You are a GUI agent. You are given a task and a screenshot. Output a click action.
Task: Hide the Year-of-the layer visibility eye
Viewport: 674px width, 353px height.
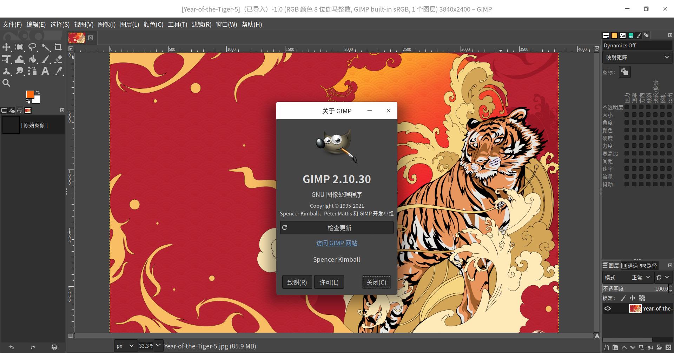click(x=608, y=308)
